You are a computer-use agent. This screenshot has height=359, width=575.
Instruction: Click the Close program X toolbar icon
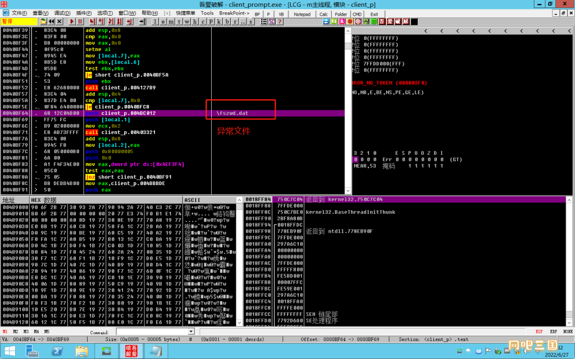(60, 22)
